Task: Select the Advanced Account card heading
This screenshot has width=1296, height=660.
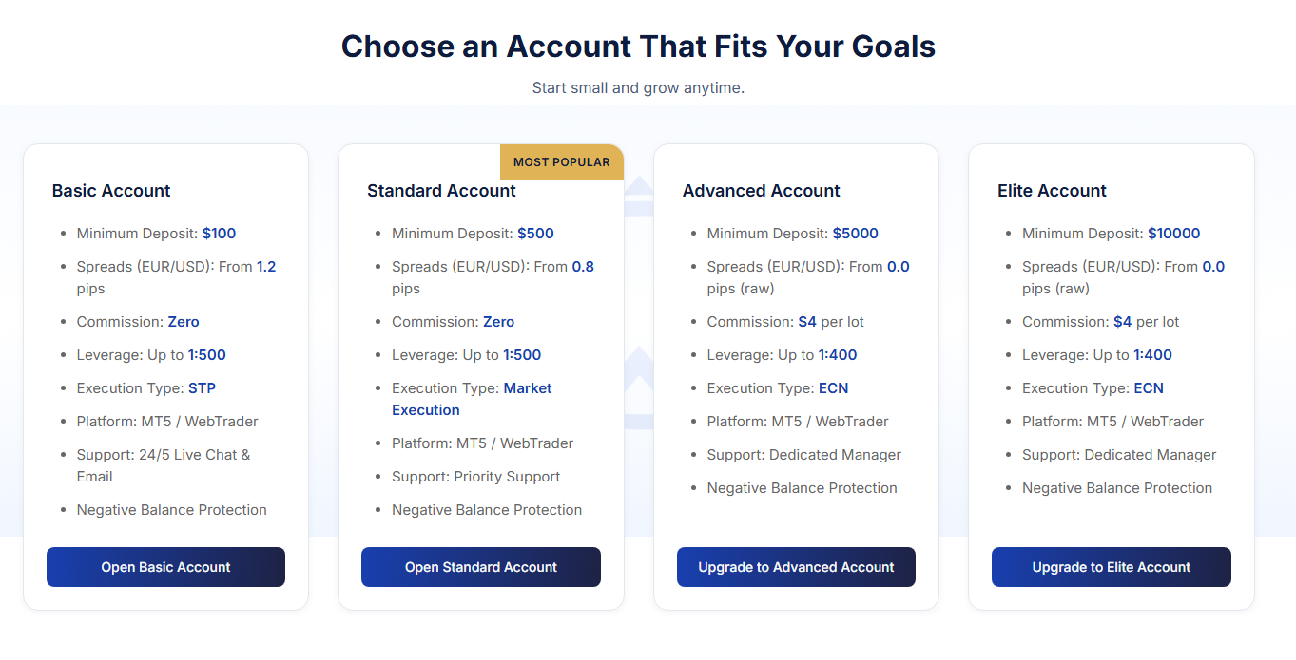Action: click(x=761, y=191)
